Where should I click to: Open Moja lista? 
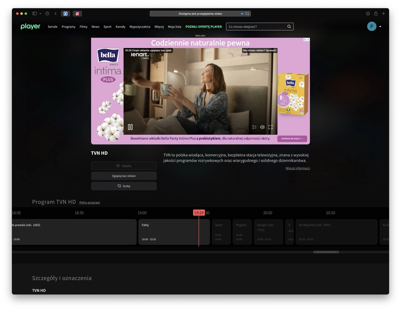click(174, 27)
